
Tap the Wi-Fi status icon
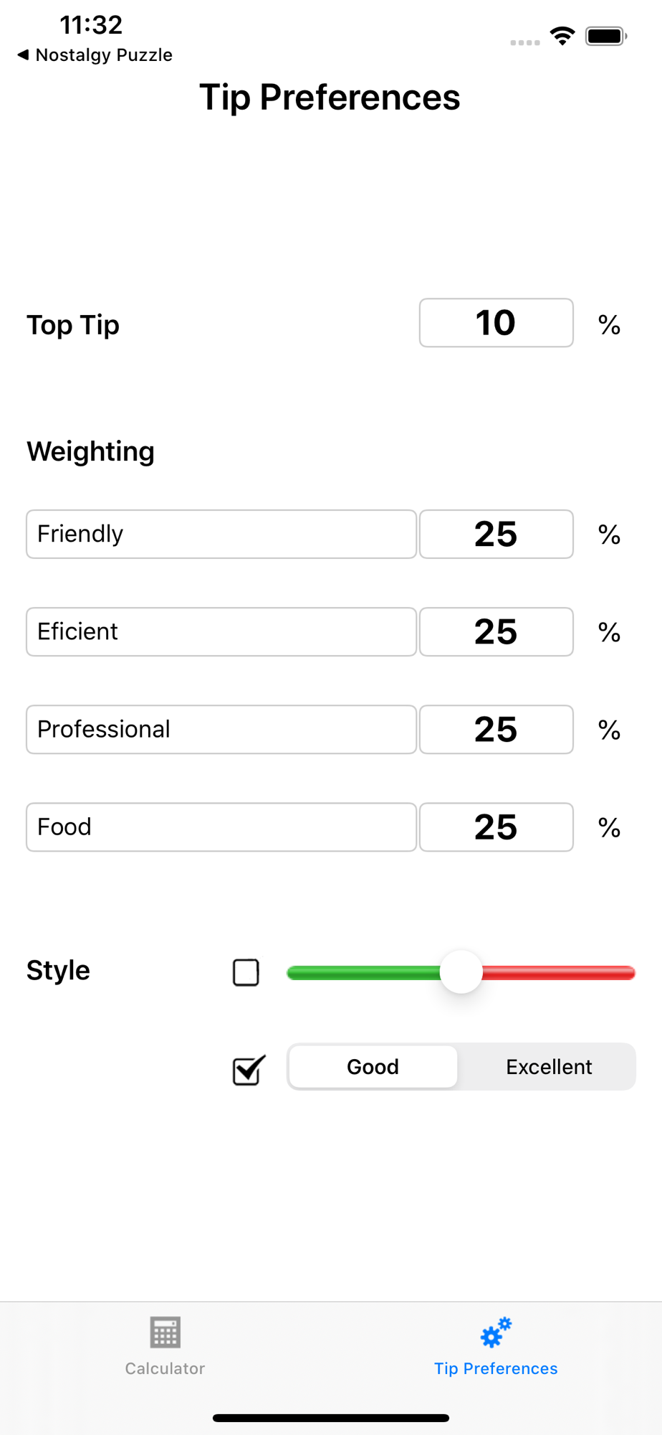pos(562,36)
